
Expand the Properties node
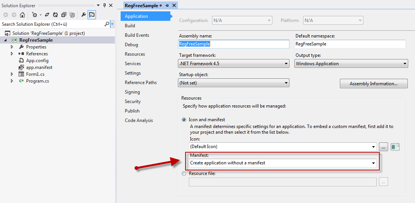[x=12, y=47]
